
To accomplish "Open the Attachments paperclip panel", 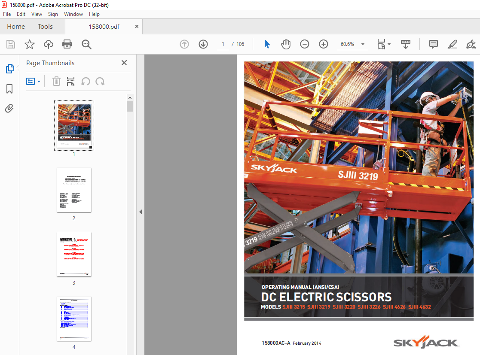I will [x=9, y=109].
